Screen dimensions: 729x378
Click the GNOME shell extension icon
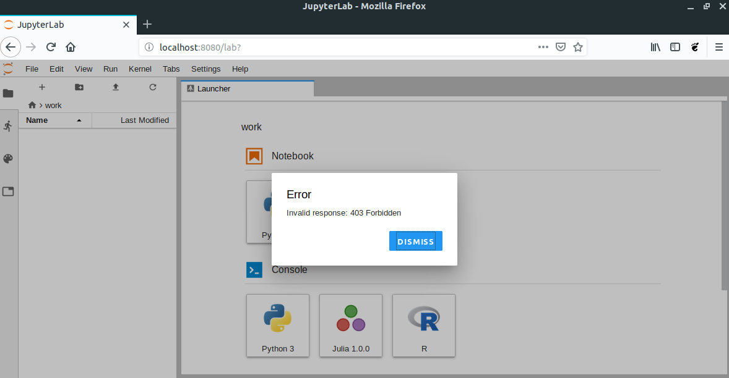[x=695, y=47]
